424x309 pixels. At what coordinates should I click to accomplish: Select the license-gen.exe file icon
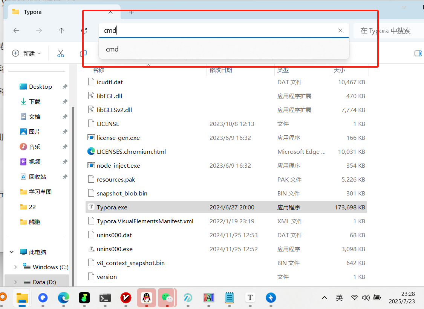(x=91, y=138)
